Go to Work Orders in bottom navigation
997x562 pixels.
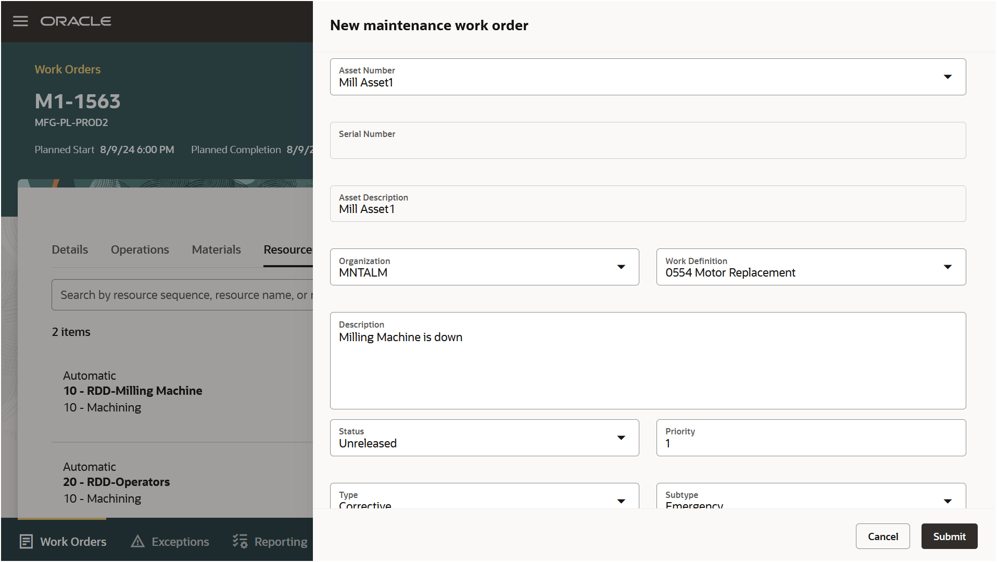pyautogui.click(x=63, y=542)
